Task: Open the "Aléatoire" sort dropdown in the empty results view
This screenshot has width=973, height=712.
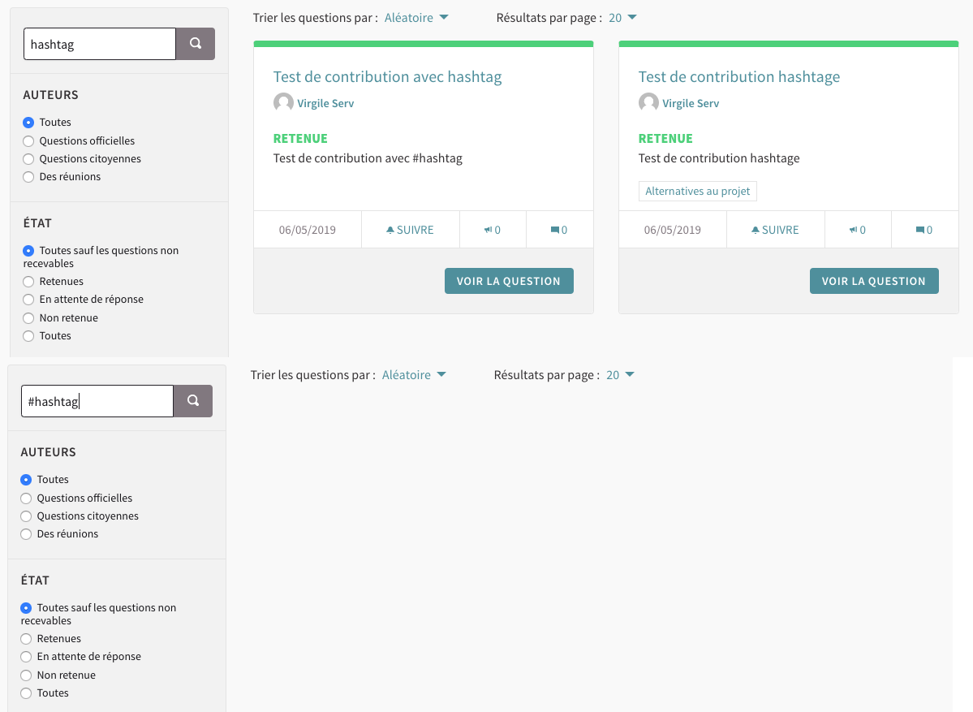Action: pyautogui.click(x=414, y=375)
